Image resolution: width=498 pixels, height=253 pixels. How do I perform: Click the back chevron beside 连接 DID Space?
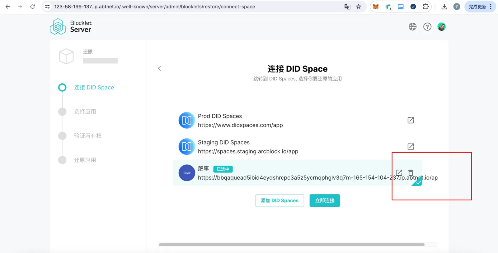click(x=159, y=68)
